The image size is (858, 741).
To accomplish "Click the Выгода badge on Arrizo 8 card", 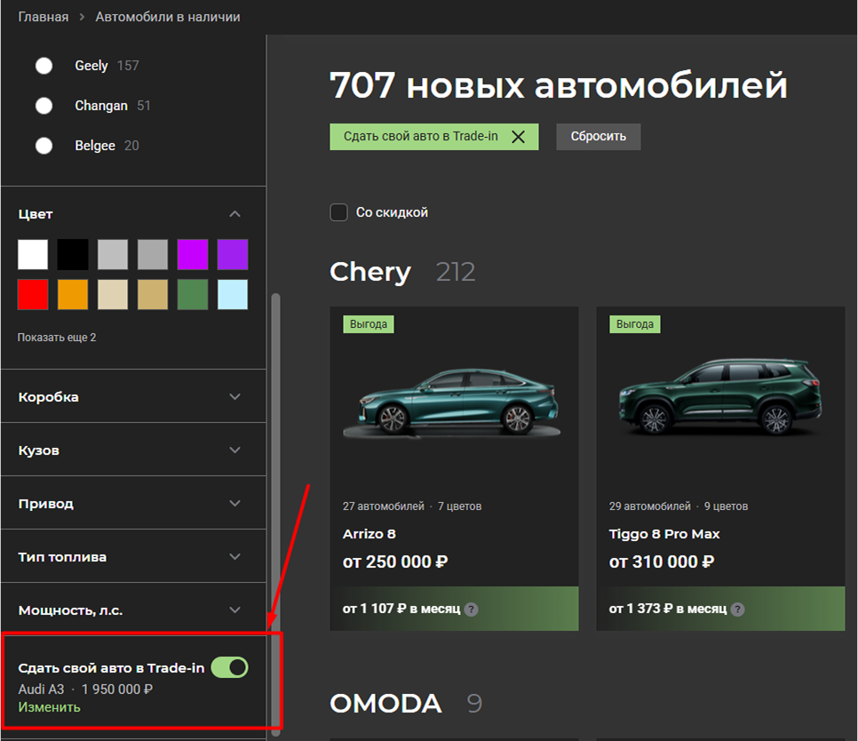I will (x=369, y=324).
